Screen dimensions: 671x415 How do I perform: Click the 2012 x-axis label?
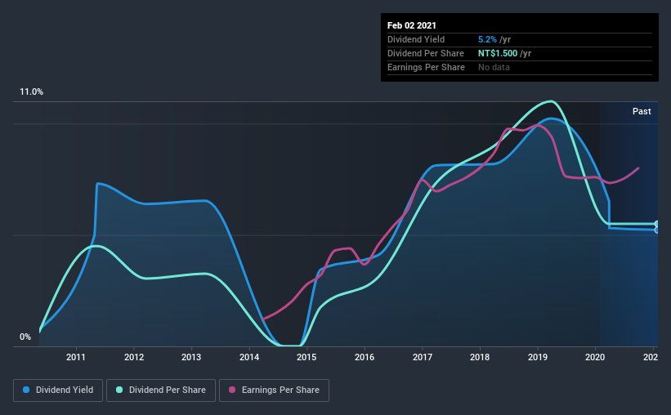pos(134,357)
